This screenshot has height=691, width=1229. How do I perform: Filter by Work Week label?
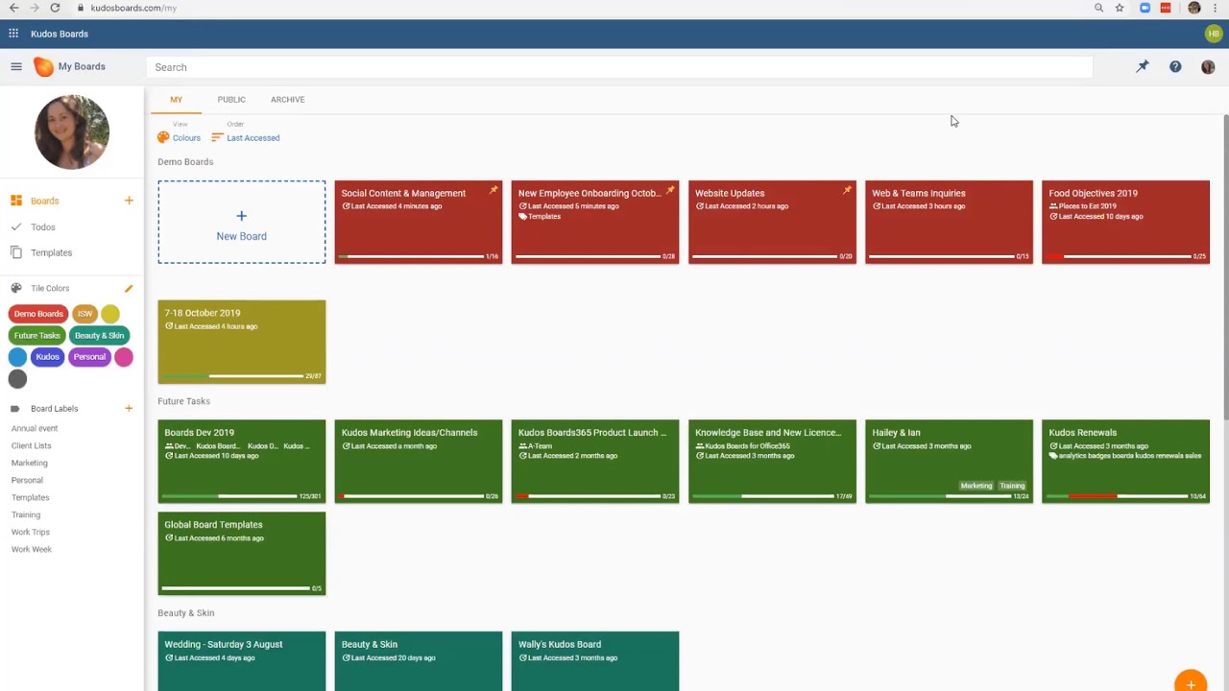coord(32,550)
